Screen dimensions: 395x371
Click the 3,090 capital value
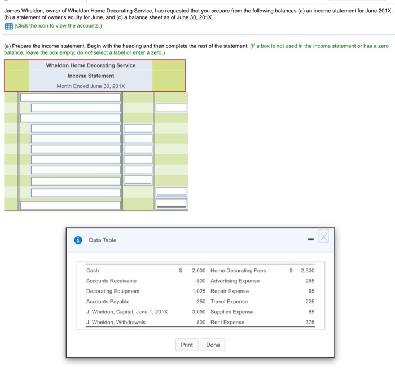[199, 312]
